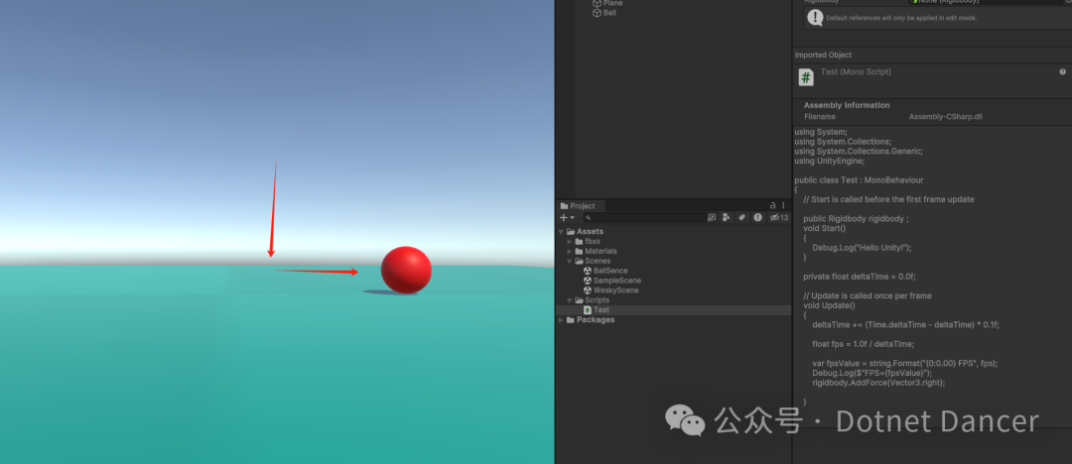The width and height of the screenshot is (1072, 464).
Task: Click the 'public class Test : MonoBehaviour' line
Action: [859, 180]
